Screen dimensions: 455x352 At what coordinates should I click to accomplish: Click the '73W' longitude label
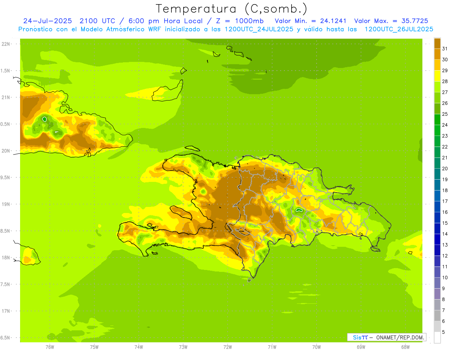coord(183,347)
